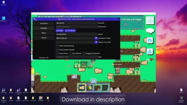Open the Visual Studio 2017 desktop shortcut
This screenshot has height=105, width=187.
(18, 91)
